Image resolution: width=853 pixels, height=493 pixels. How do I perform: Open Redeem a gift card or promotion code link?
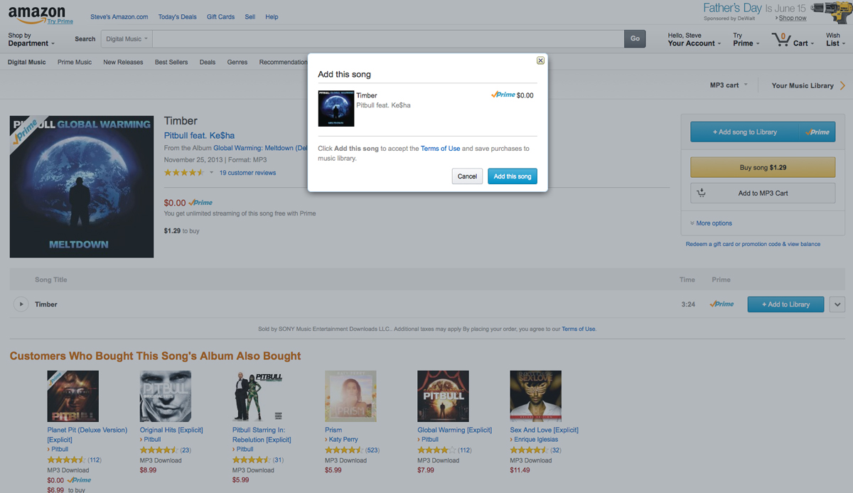pos(753,244)
